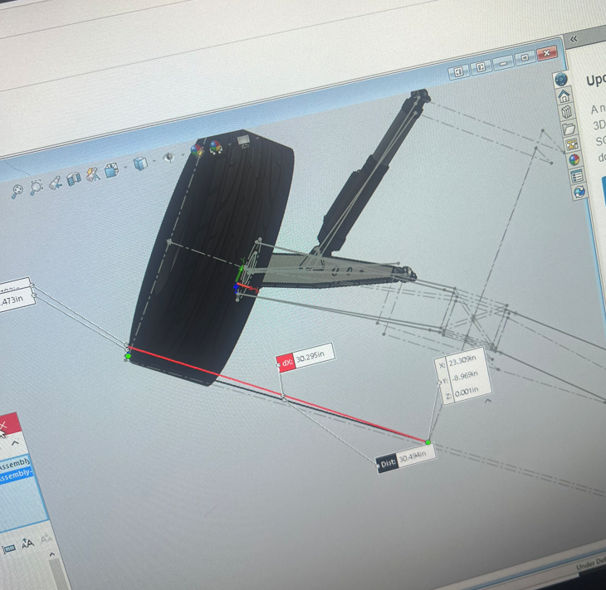Click the tile-left document window button
The height and width of the screenshot is (590, 606).
(459, 71)
